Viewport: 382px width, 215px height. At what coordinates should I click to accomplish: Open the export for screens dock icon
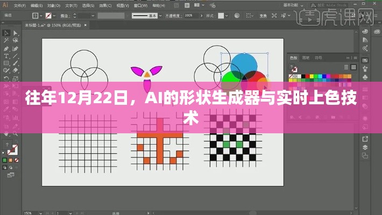click(x=365, y=139)
